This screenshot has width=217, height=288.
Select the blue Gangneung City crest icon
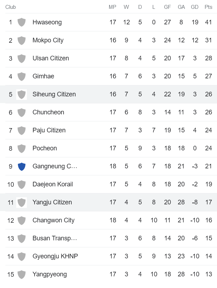pyautogui.click(x=22, y=166)
